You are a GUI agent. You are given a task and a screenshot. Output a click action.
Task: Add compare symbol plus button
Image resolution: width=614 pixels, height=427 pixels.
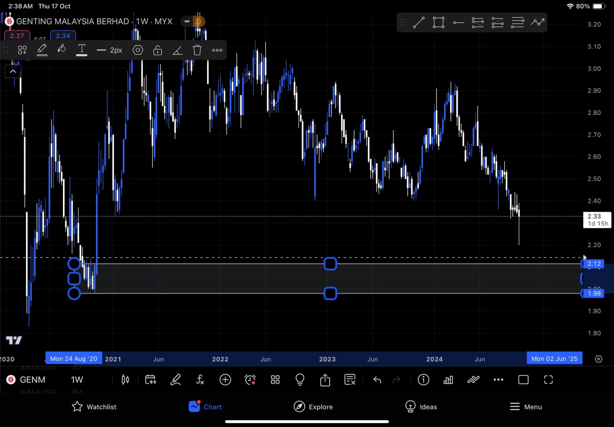pyautogui.click(x=225, y=380)
